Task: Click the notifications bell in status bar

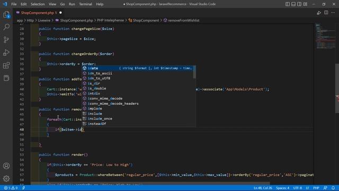Action: (x=333, y=188)
